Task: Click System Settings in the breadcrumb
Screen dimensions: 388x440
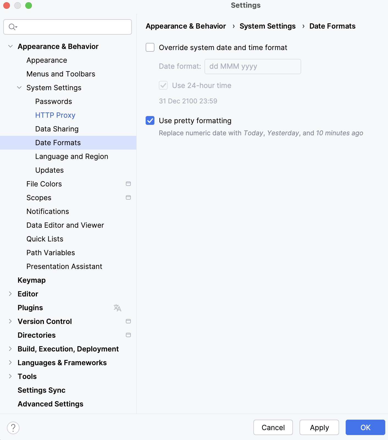Action: [267, 26]
